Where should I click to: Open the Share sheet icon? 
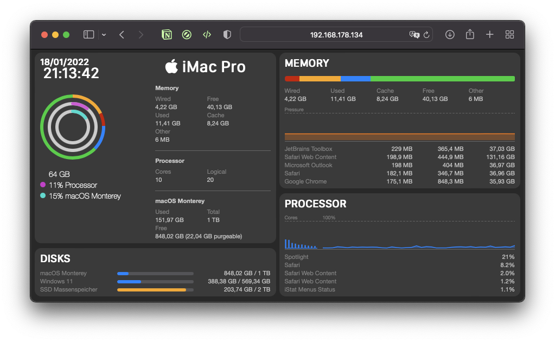click(x=470, y=34)
